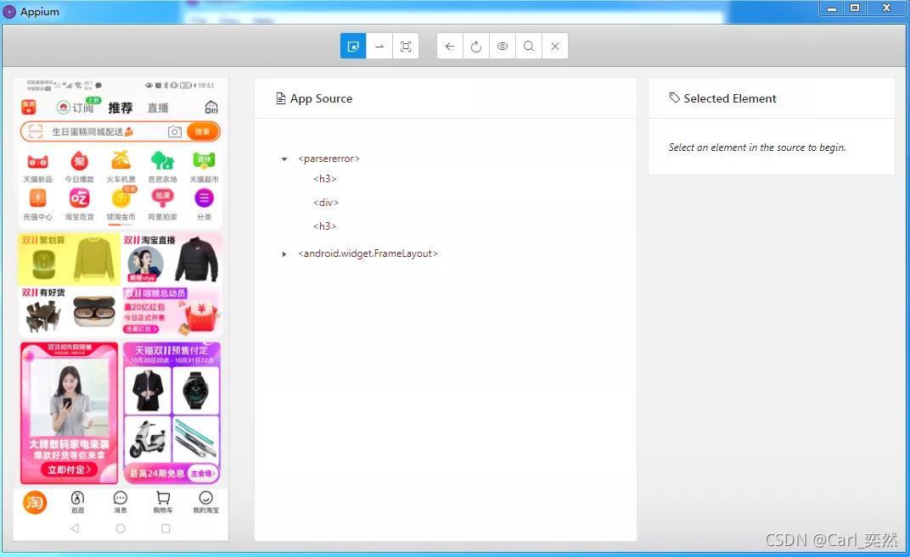Tap the house icon beside 直播 tab
This screenshot has width=910, height=557.
[x=211, y=107]
